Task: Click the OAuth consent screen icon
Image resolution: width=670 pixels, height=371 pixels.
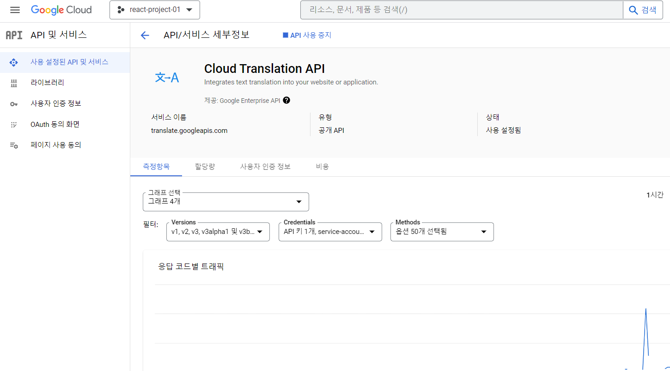Action: (14, 125)
